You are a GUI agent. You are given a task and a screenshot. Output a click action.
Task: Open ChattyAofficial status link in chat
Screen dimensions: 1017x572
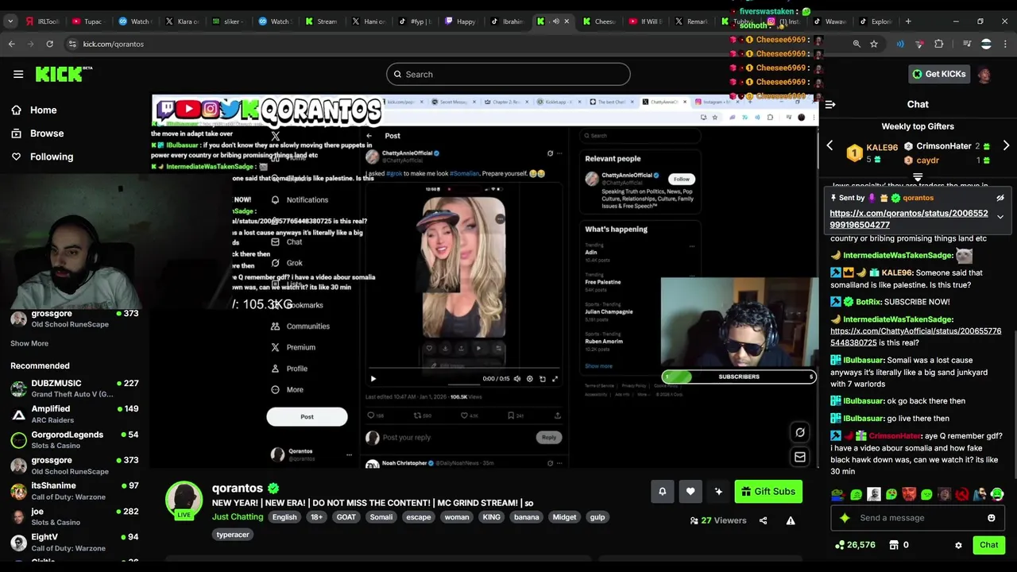pos(915,337)
